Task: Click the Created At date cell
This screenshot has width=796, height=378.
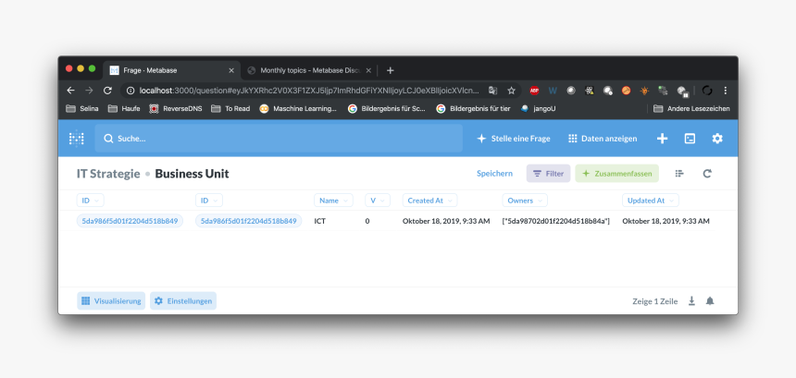Action: [446, 221]
